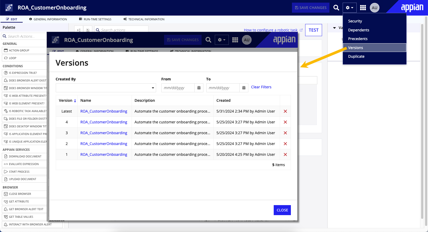The width and height of the screenshot is (428, 232).
Task: Select Does File or Folder Exist? condition
Action: pos(24,119)
